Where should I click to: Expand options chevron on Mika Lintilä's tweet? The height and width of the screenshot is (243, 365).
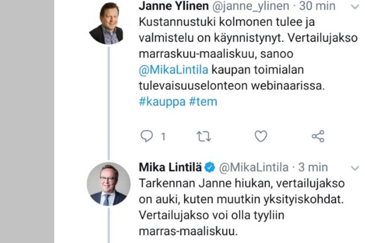pyautogui.click(x=355, y=168)
